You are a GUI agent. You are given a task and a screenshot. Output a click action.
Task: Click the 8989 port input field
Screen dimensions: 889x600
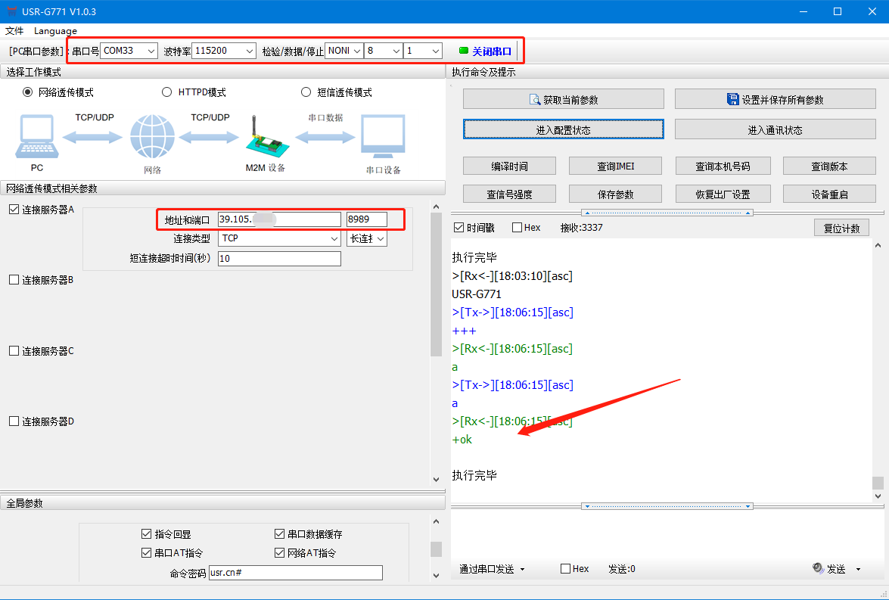(x=366, y=219)
